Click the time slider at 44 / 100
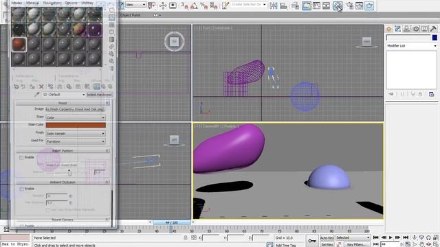 coord(172,222)
